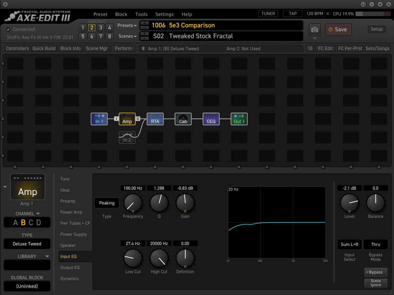Toggle Scene Ignore
The height and width of the screenshot is (295, 394).
[376, 283]
